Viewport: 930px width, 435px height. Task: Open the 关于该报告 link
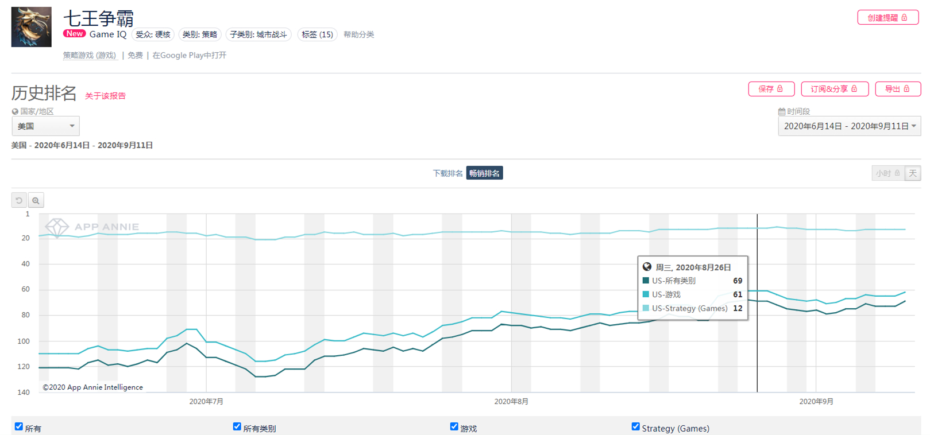point(105,96)
